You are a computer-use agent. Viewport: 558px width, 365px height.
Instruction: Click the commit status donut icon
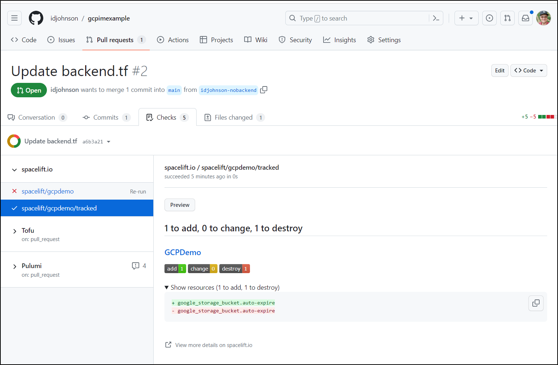tap(14, 141)
